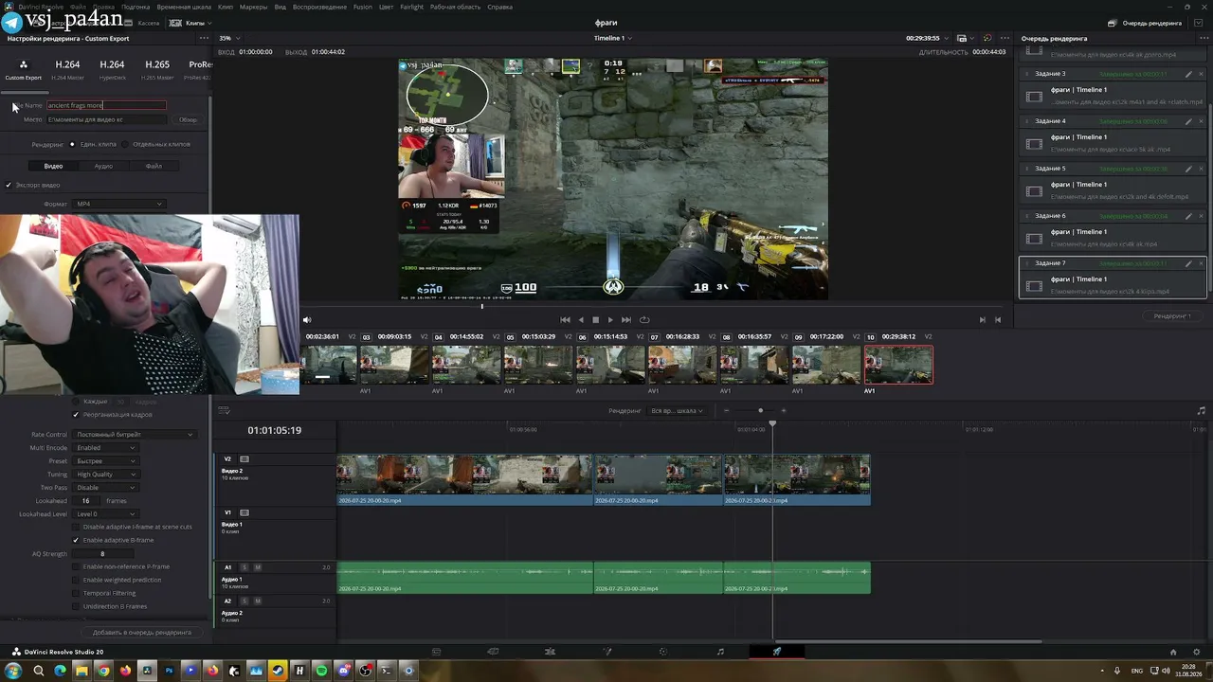Open render settings three-dot options menu
The width and height of the screenshot is (1213, 682).
(x=203, y=38)
